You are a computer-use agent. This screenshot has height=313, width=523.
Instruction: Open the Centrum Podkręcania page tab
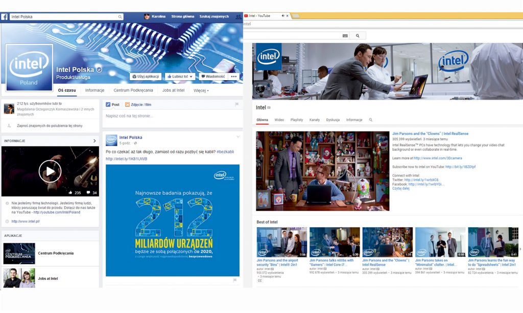point(133,90)
